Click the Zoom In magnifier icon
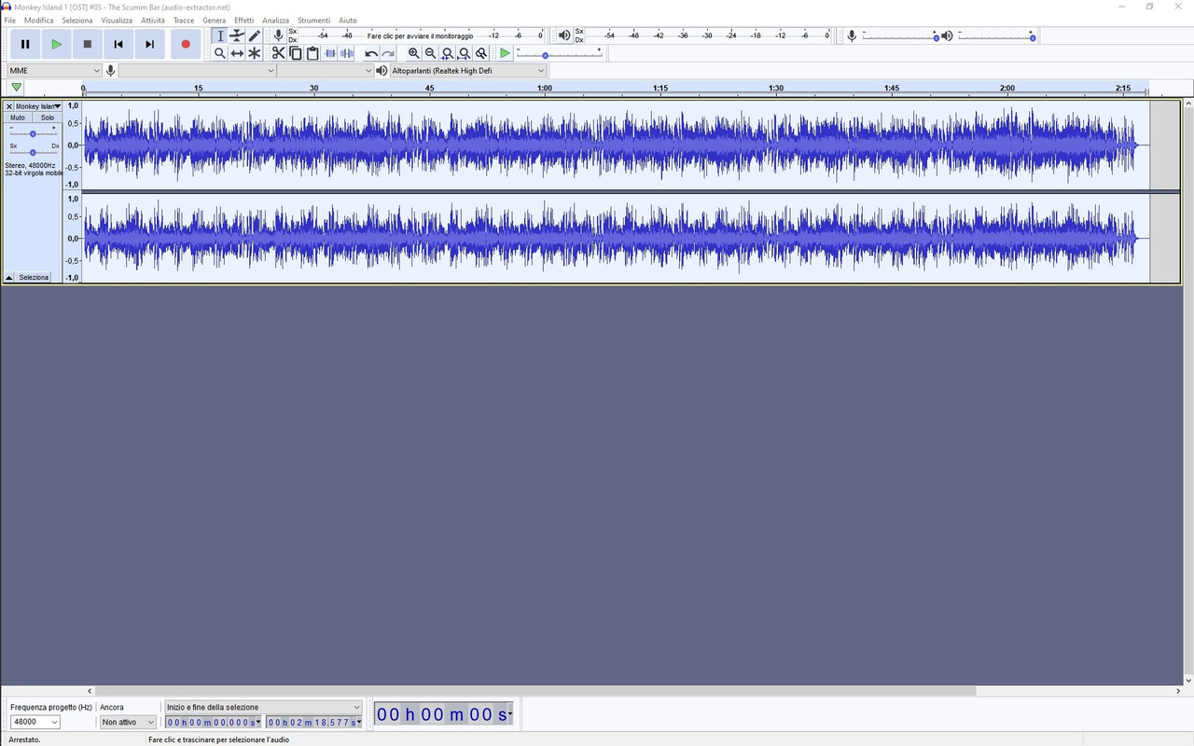This screenshot has height=746, width=1194. 413,53
